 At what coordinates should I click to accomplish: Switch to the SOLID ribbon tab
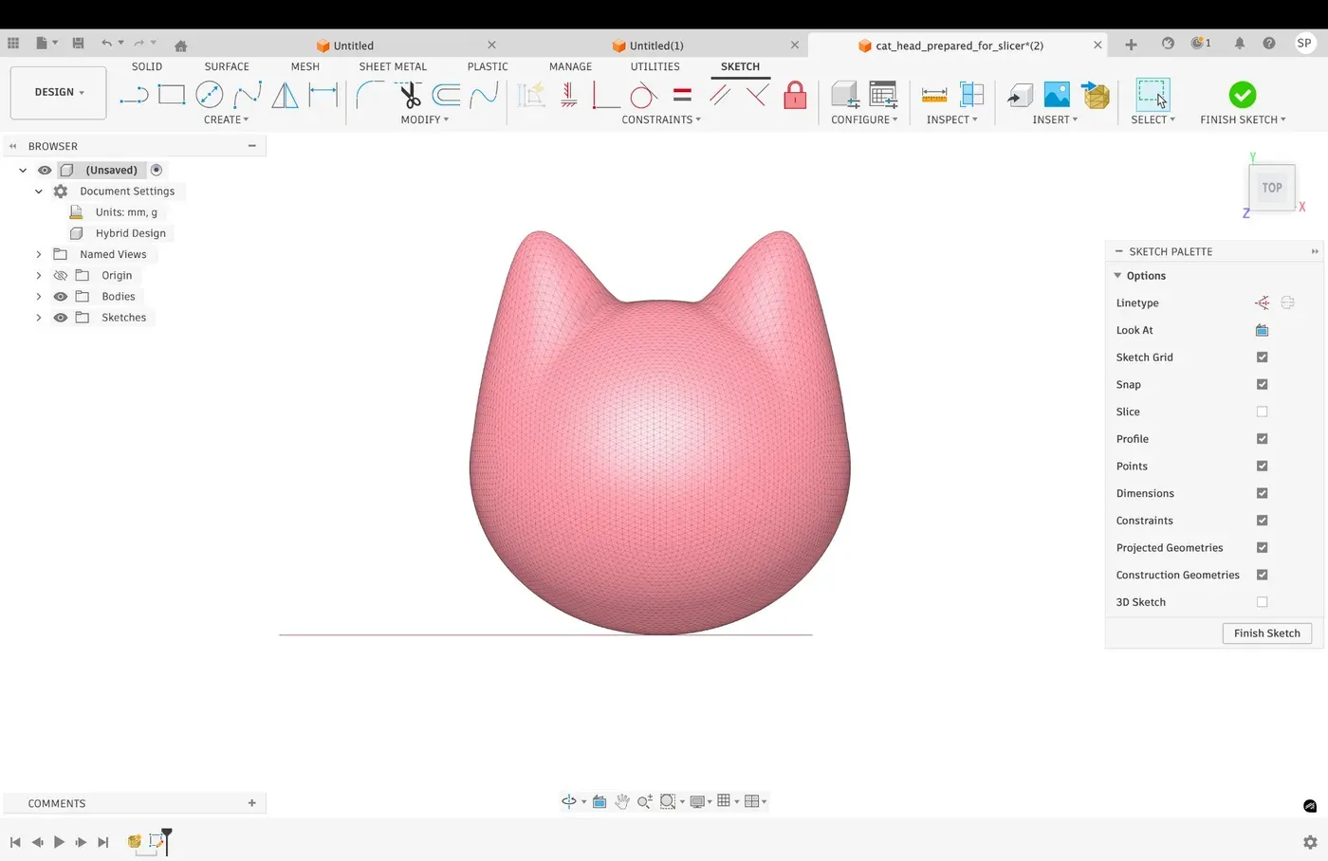pyautogui.click(x=147, y=66)
